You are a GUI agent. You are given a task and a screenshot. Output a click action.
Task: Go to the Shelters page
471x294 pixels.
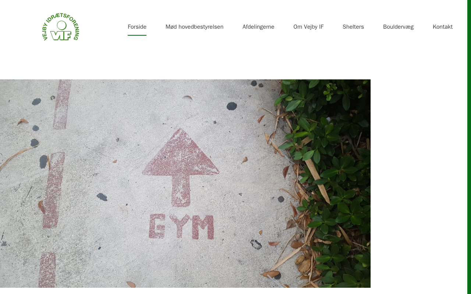pos(353,27)
